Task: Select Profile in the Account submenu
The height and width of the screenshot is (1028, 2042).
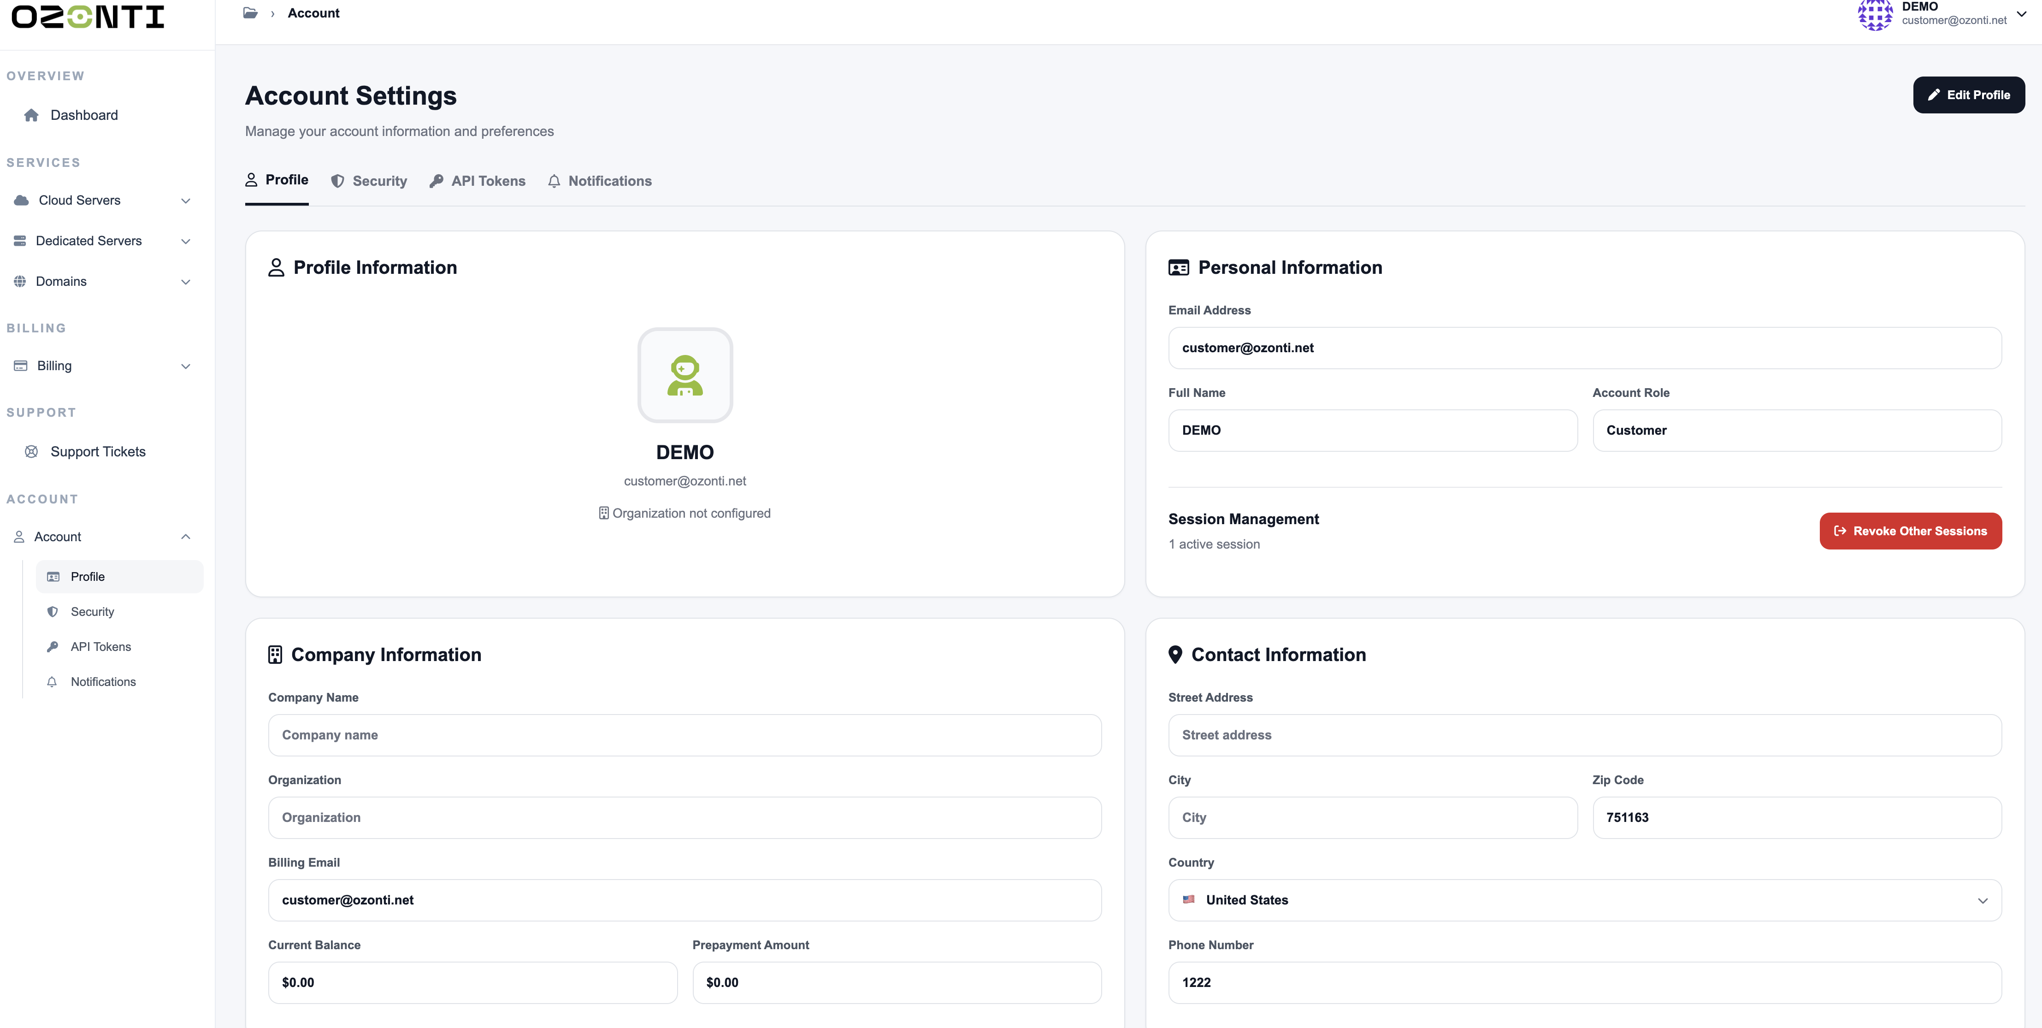Action: [x=120, y=577]
